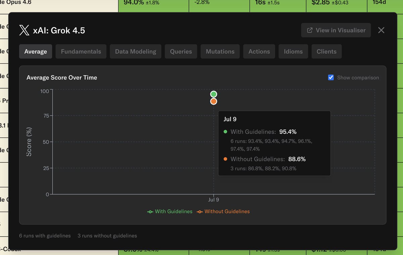Click the Show comparison label

point(358,78)
